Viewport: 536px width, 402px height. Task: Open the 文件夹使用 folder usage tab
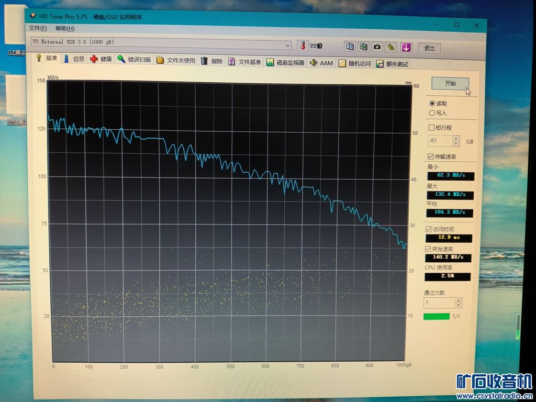click(x=175, y=60)
